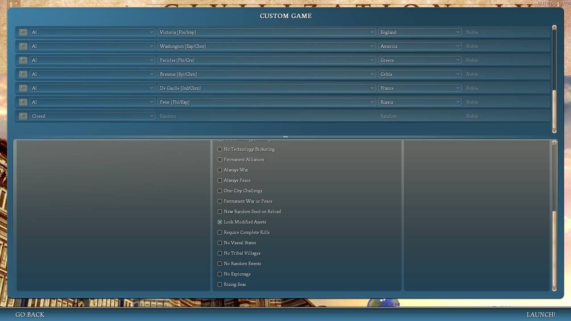The width and height of the screenshot is (571, 321).
Task: Click the player slot icon beside Pericles
Action: pos(23,60)
